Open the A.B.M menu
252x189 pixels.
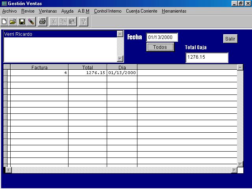pos(83,11)
